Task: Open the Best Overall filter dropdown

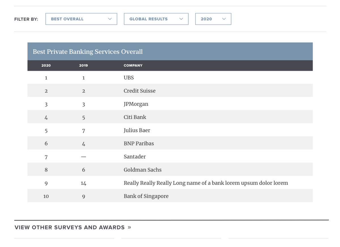Action: [x=81, y=19]
